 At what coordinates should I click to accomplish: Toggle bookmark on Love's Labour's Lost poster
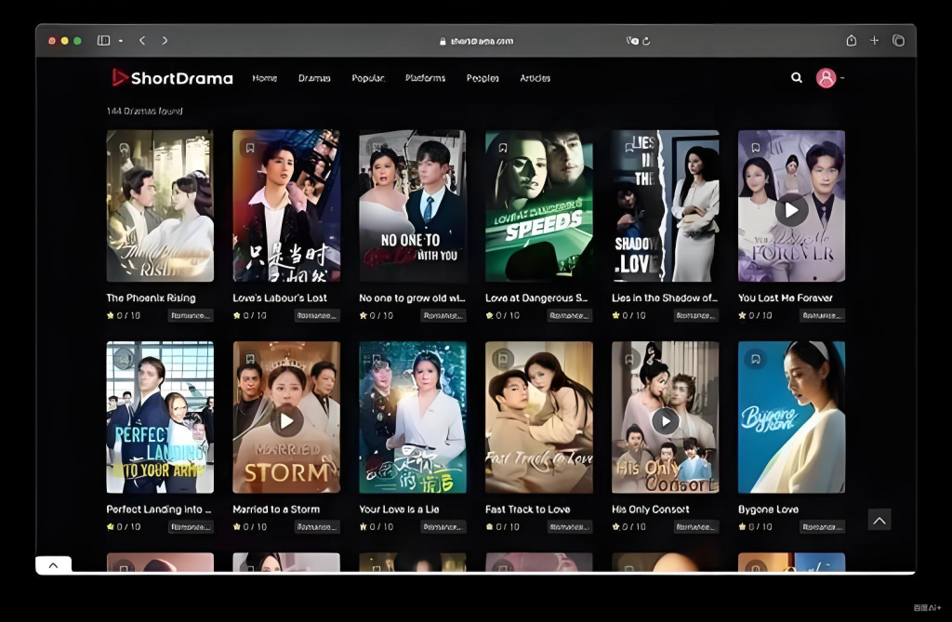coord(249,147)
